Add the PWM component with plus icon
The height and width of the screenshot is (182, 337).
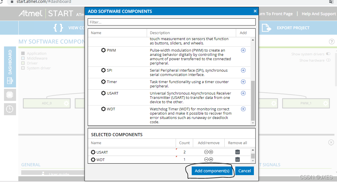point(243,50)
